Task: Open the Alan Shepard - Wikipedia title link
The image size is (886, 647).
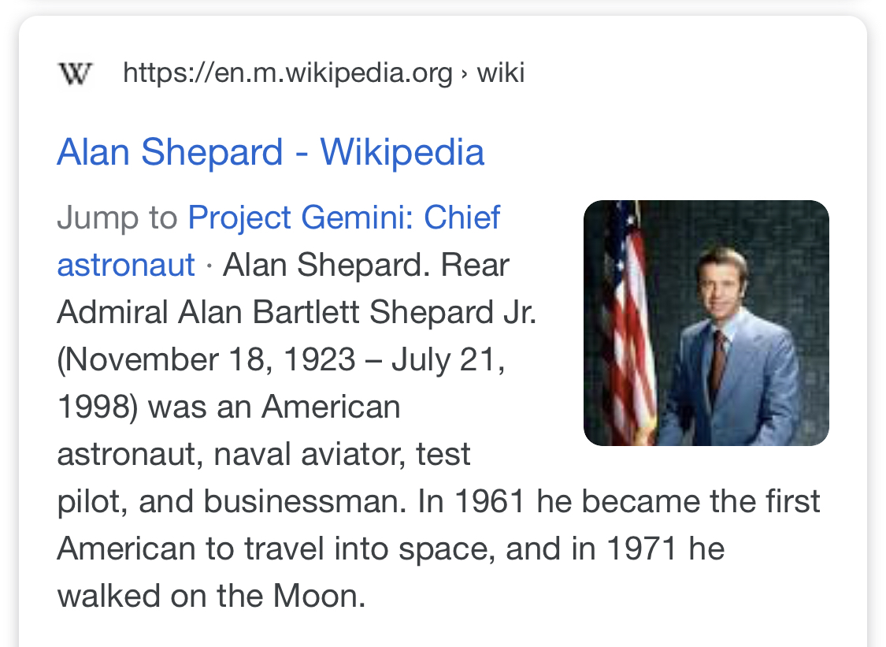Action: point(271,152)
